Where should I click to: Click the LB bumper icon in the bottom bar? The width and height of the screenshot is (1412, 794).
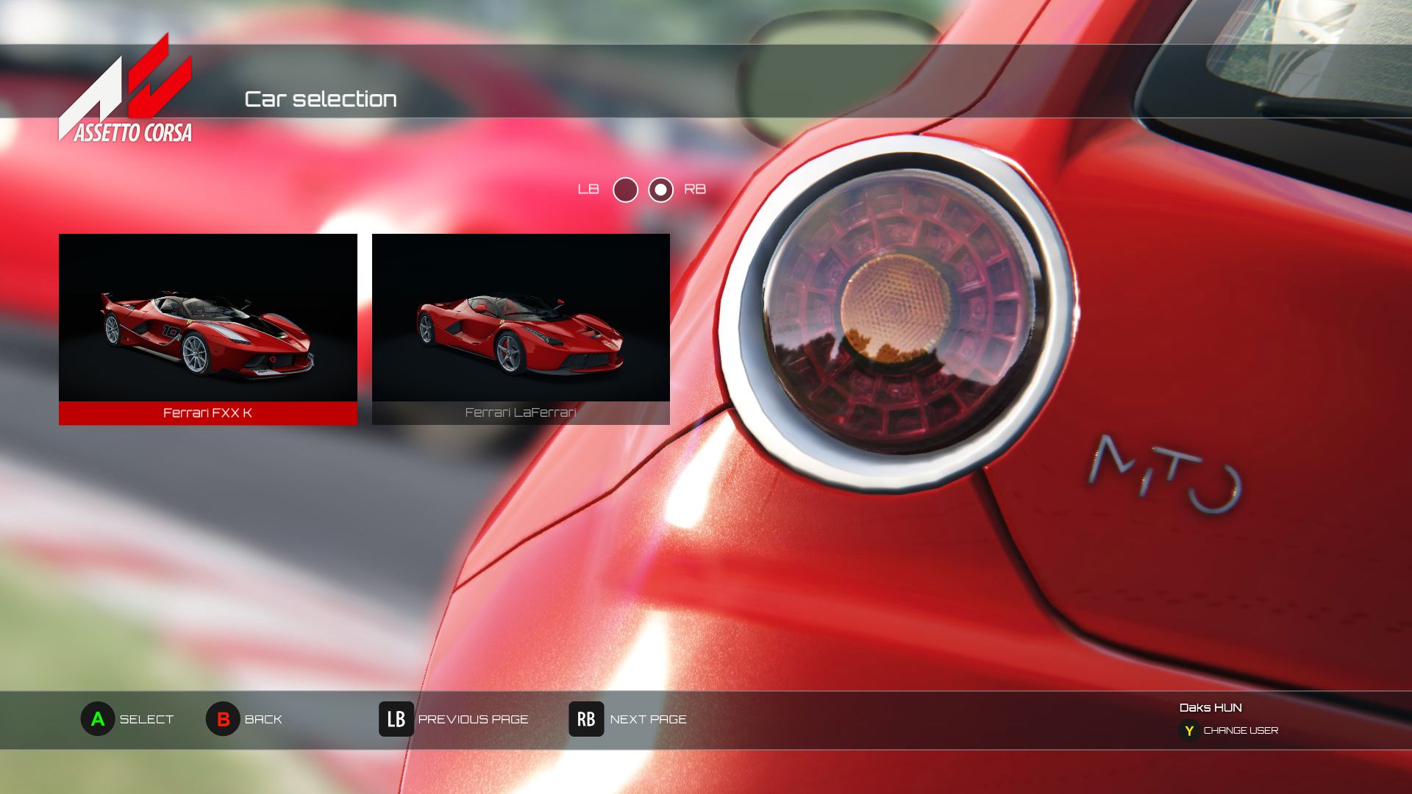tap(396, 719)
